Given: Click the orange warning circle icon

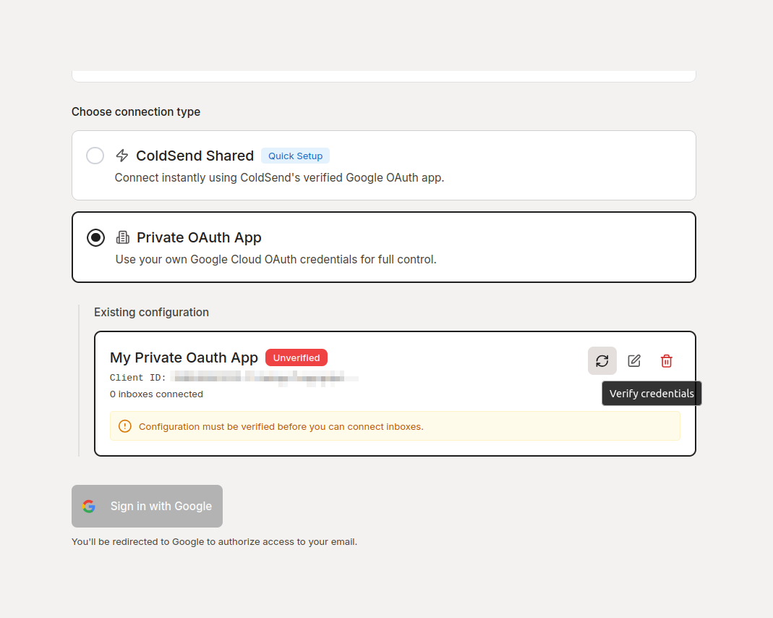Looking at the screenshot, I should point(125,426).
